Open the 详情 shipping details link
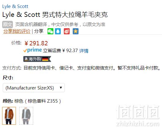162x129 pixels. [84, 51]
